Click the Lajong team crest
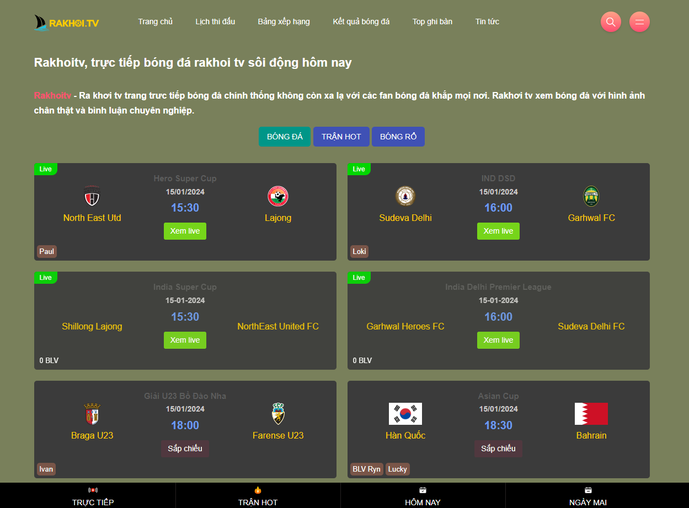The width and height of the screenshot is (689, 508). tap(278, 197)
